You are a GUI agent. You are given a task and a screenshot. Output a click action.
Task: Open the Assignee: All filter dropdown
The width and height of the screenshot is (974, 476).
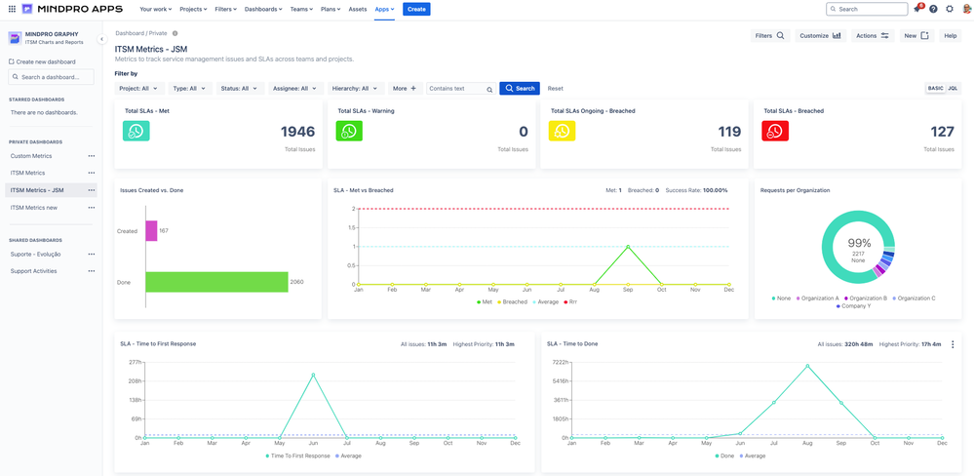tap(295, 89)
